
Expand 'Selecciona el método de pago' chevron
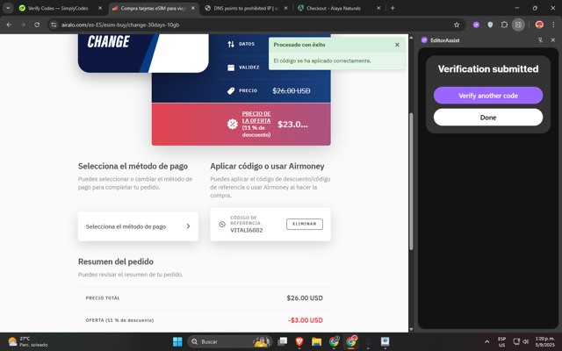coord(188,226)
